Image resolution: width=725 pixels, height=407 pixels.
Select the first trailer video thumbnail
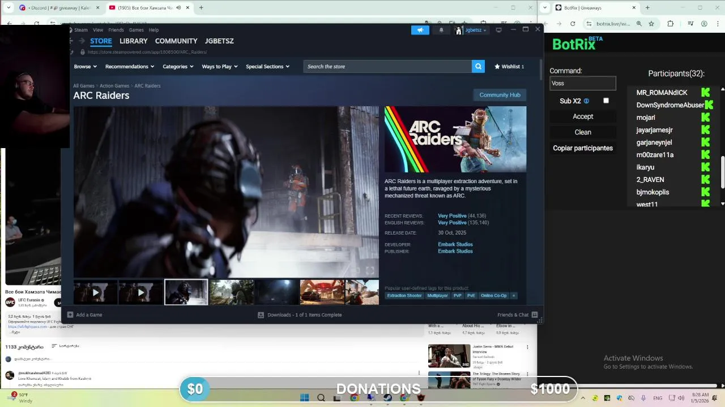95,292
